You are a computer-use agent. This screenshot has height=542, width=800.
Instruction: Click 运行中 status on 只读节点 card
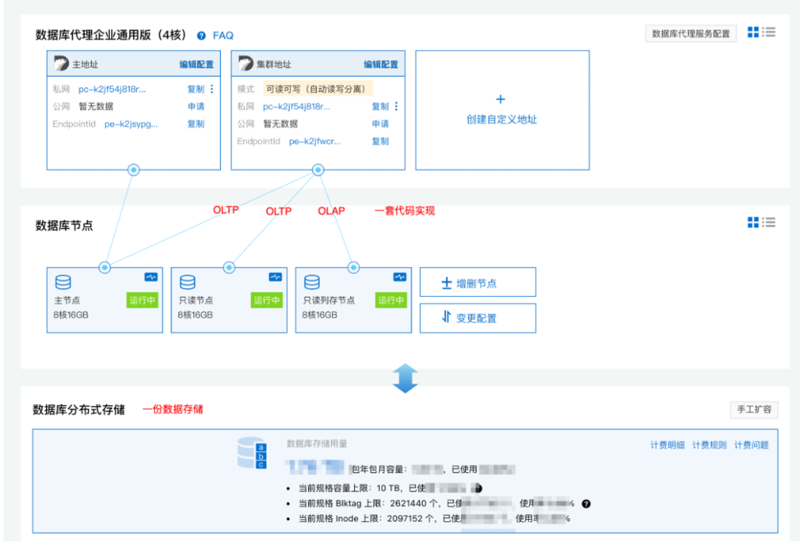(267, 301)
